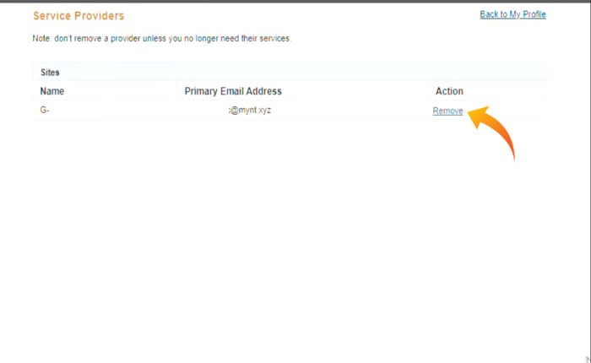Click the Primary Email Address column header
Screen dimensions: 591x363
click(233, 91)
